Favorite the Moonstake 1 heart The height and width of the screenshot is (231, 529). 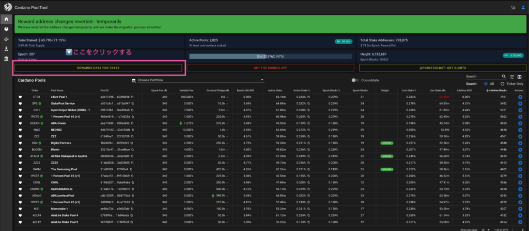pyautogui.click(x=20, y=209)
